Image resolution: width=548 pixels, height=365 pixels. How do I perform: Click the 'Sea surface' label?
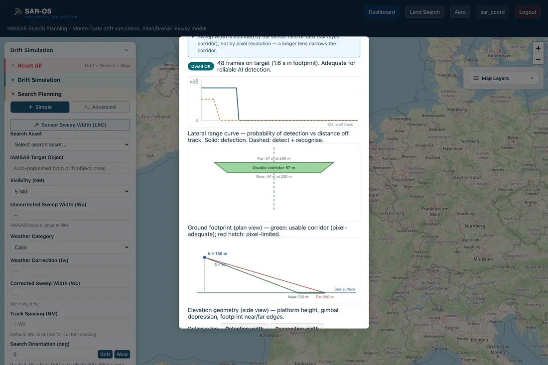click(345, 289)
